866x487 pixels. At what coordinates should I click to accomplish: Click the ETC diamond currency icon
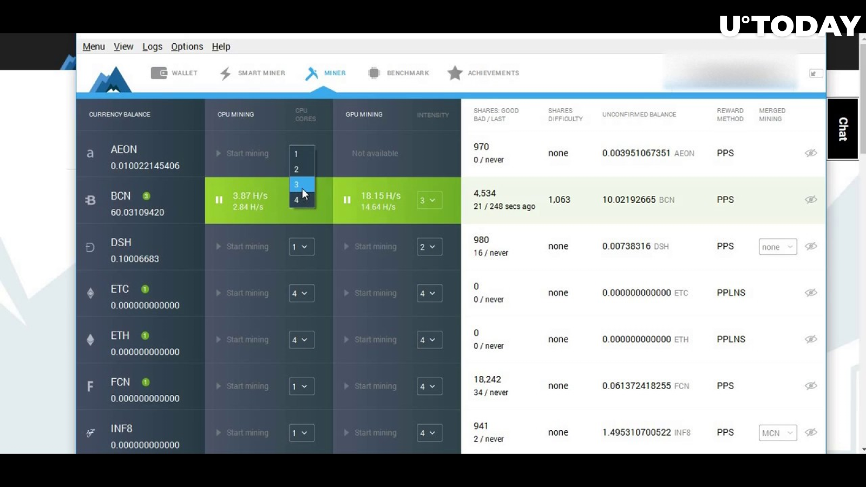coord(90,293)
